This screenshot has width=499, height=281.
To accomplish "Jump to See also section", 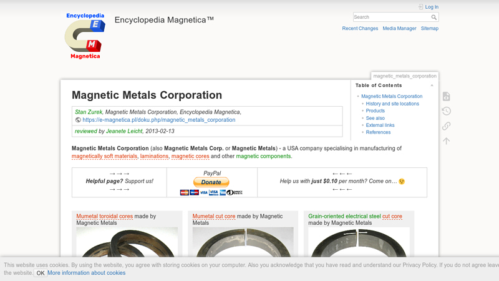I will [x=375, y=118].
